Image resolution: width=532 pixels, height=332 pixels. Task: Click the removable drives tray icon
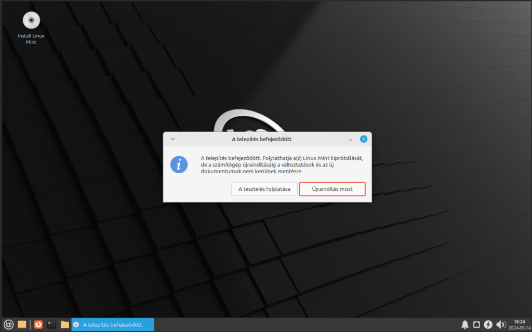476,325
